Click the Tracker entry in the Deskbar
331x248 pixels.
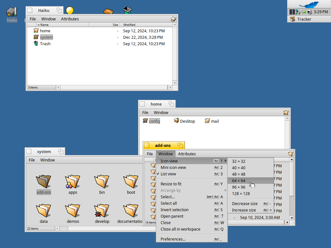tap(309, 19)
